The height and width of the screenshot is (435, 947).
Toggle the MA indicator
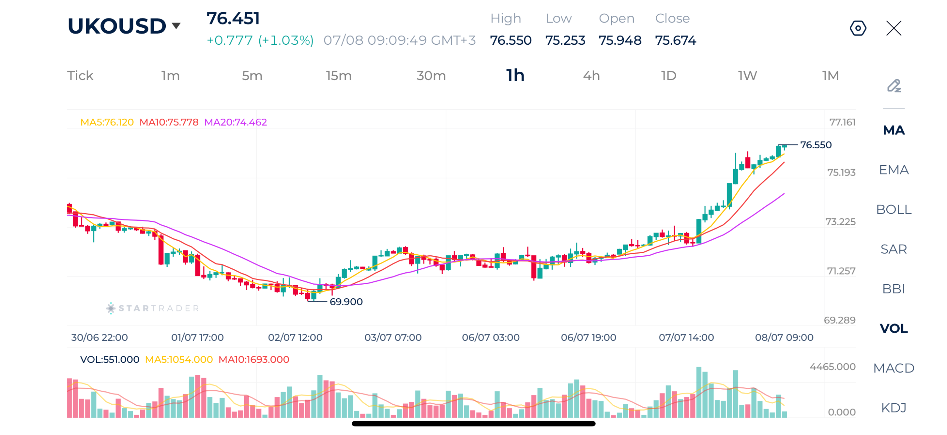(893, 130)
